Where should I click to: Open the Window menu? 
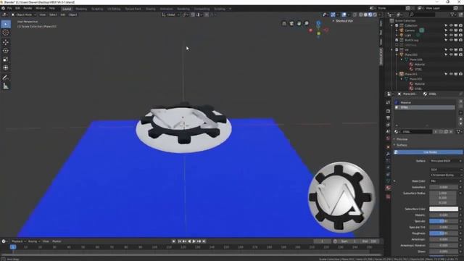(x=41, y=8)
